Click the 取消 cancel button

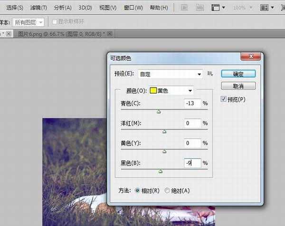click(238, 86)
